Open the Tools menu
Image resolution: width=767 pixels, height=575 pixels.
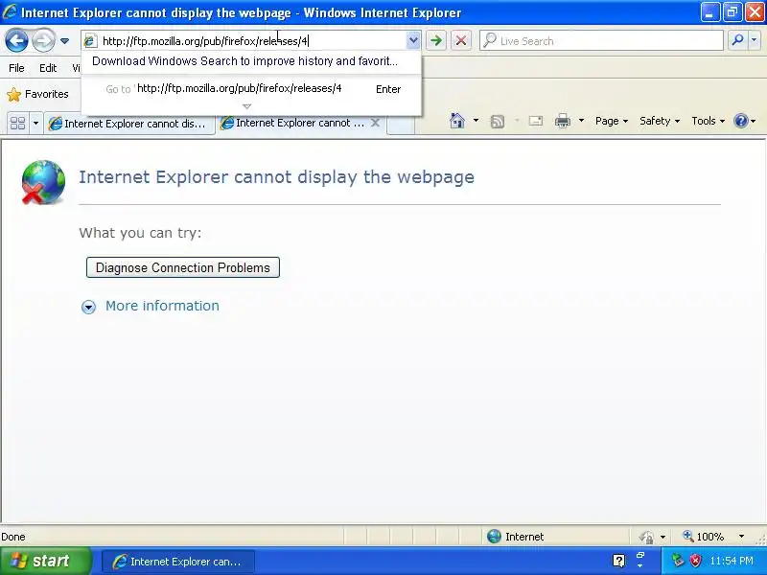point(708,121)
